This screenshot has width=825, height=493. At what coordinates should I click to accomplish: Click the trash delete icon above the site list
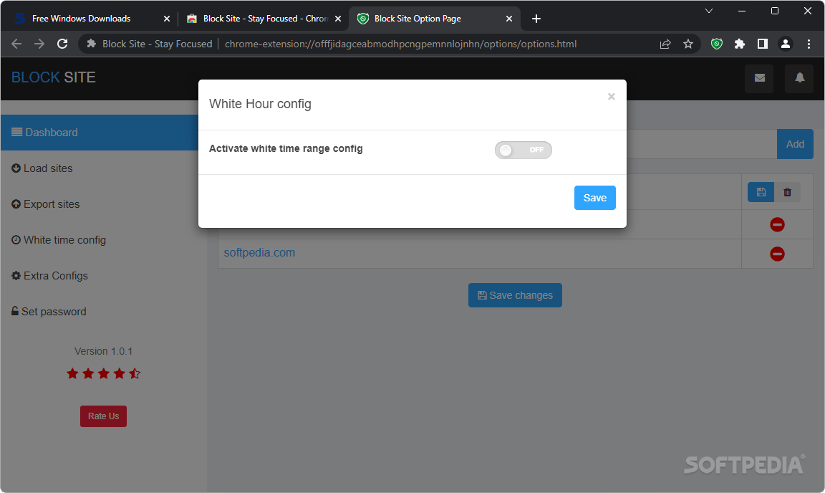pyautogui.click(x=787, y=192)
